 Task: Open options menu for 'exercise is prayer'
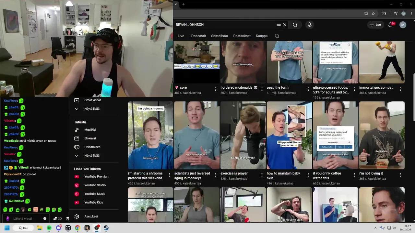pos(262,175)
